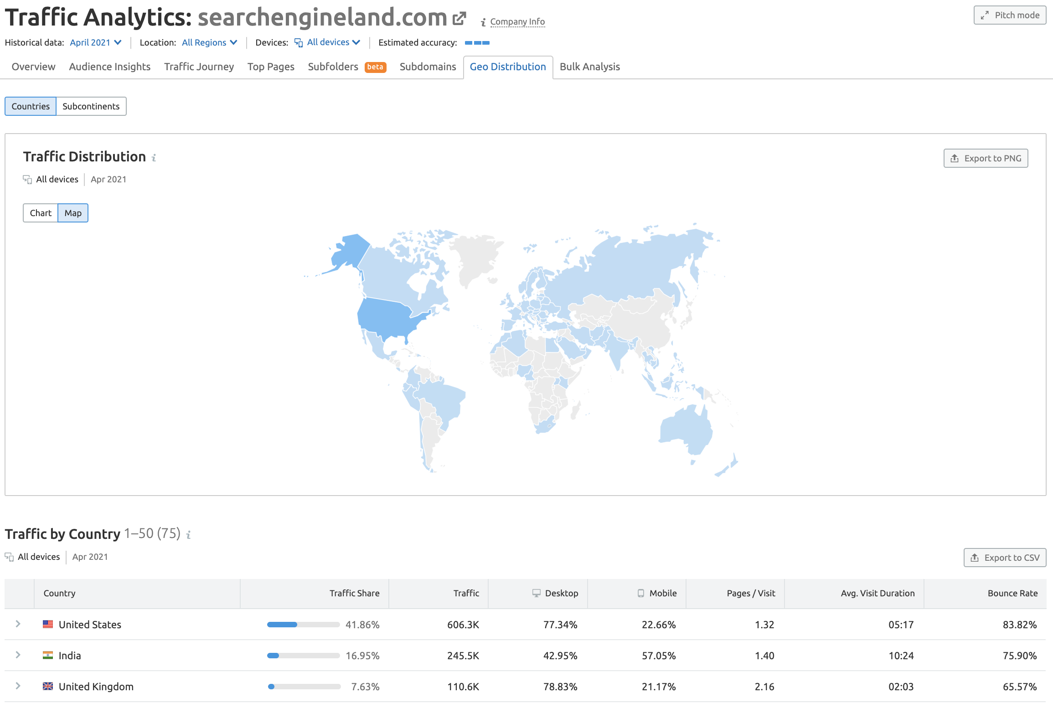Expand the India row
This screenshot has width=1053, height=703.
point(18,655)
